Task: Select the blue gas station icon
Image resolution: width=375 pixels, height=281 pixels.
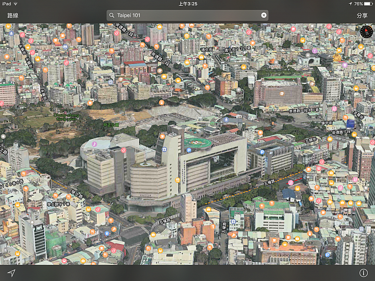Action: (x=107, y=233)
